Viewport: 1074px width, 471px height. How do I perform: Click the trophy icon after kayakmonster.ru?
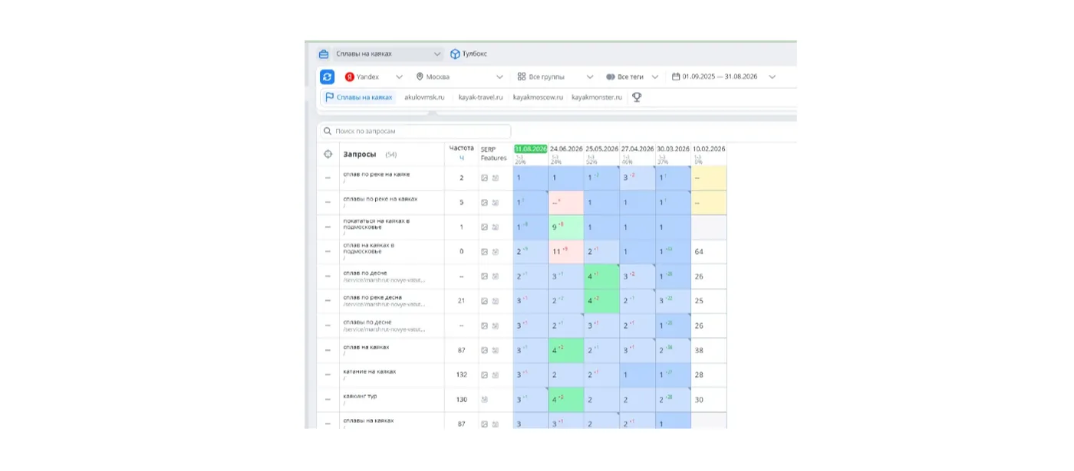637,97
